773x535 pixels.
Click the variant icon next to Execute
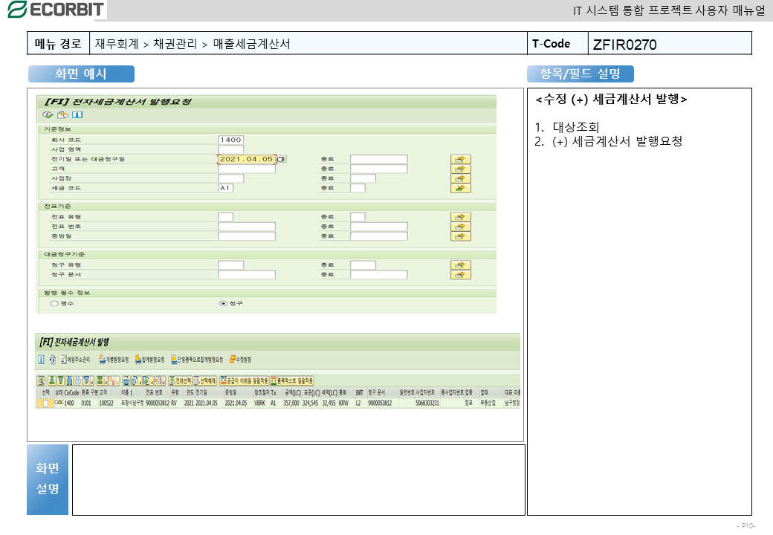pos(62,114)
